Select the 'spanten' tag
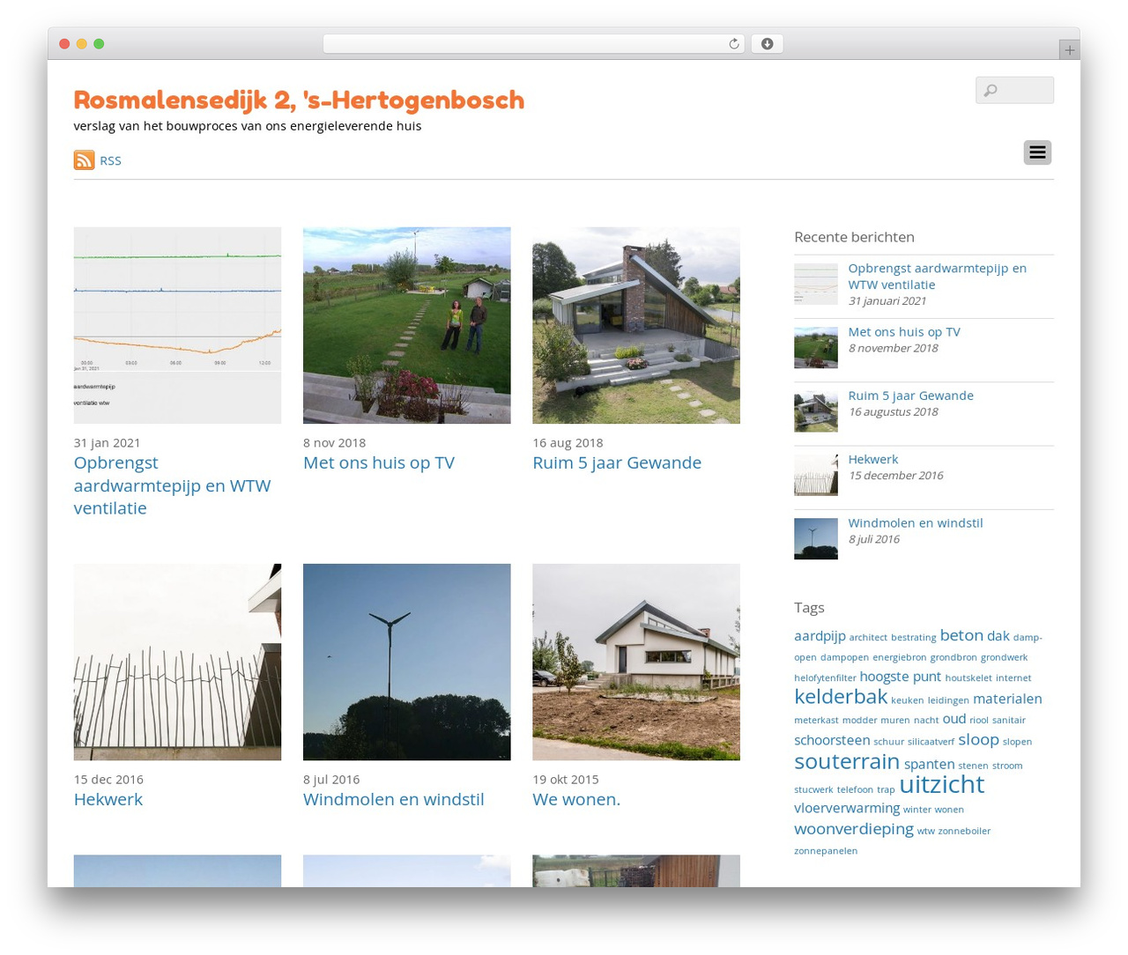 930,764
